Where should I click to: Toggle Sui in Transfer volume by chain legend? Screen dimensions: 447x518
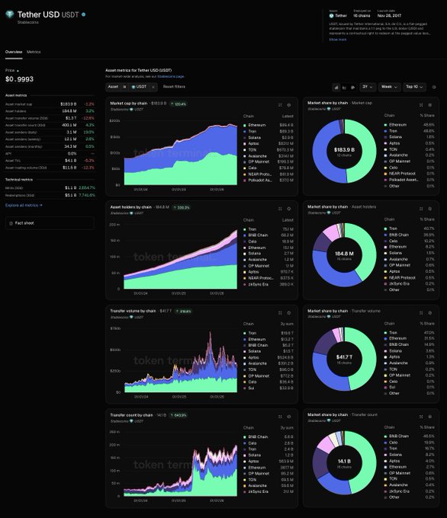[268, 388]
